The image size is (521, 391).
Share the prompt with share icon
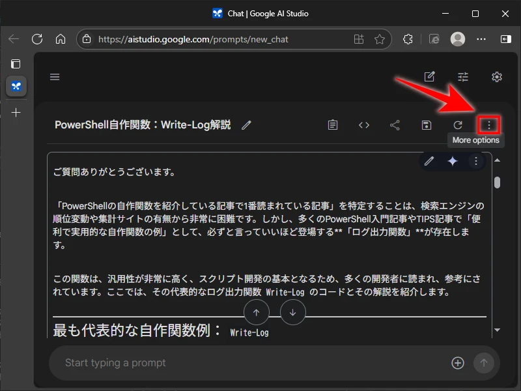(x=395, y=125)
